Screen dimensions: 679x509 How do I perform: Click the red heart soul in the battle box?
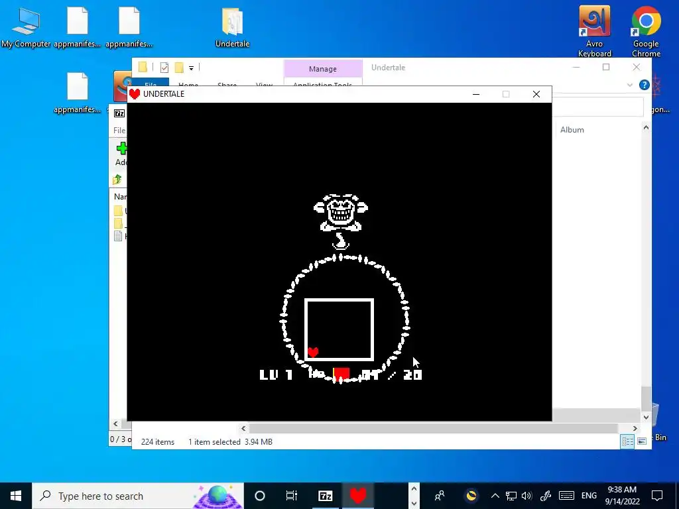click(313, 352)
